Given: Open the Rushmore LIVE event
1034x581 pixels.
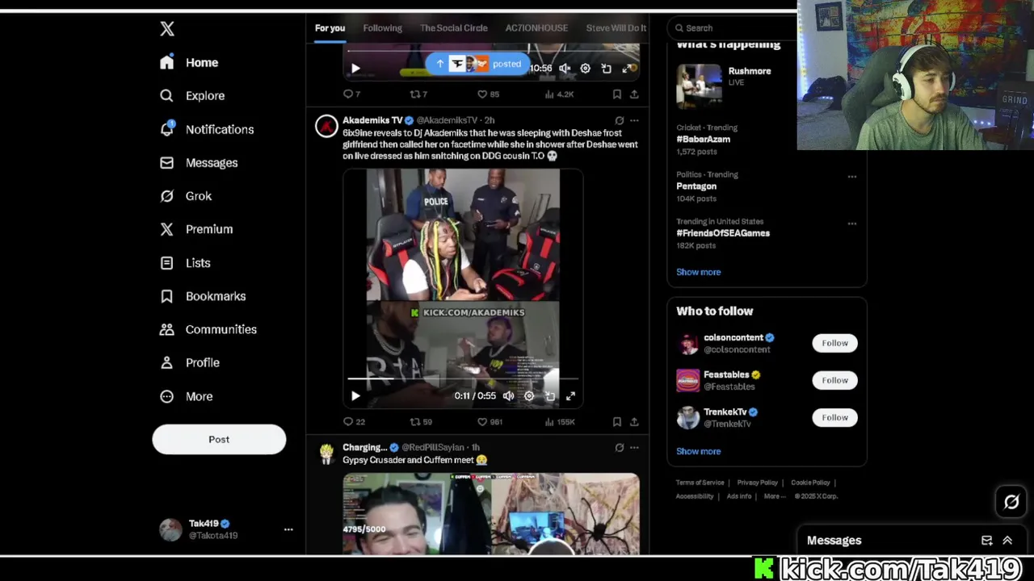Looking at the screenshot, I should coord(766,86).
